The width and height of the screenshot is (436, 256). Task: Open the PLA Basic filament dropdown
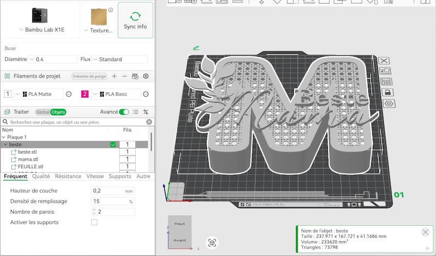[116, 94]
